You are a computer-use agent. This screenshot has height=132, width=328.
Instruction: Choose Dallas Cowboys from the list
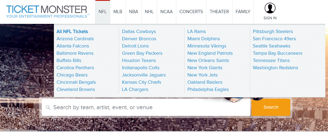pos(139,31)
